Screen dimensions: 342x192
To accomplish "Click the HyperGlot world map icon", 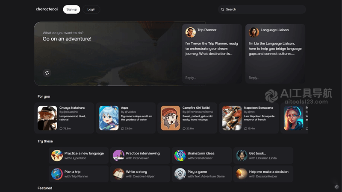I will tap(57, 155).
